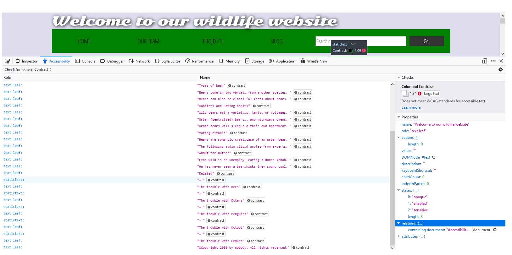Open the DevTools three-dot options menu
Screen dimensions: 512x255
(x=493, y=61)
